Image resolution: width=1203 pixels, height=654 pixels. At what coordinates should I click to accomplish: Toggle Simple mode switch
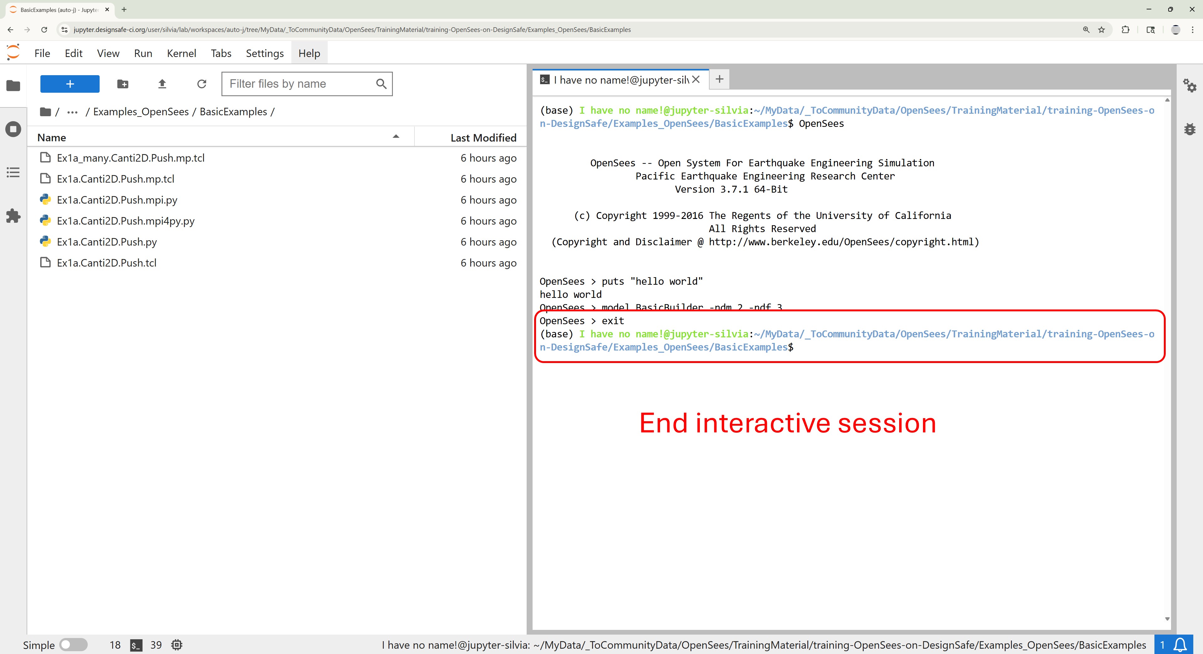pos(73,645)
